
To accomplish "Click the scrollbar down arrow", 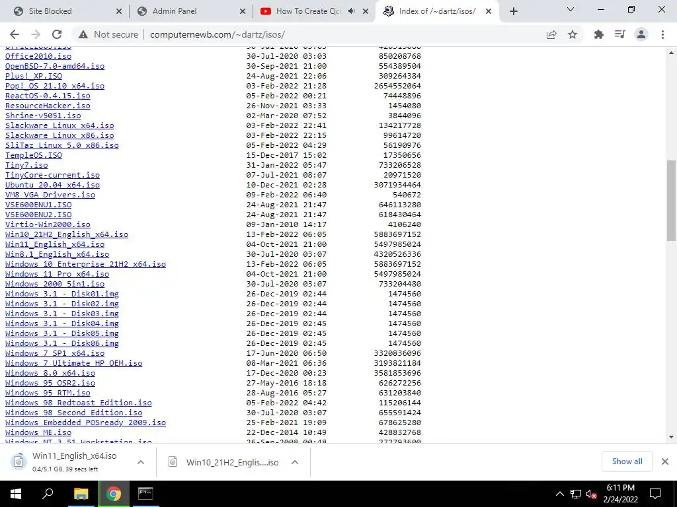I will (x=671, y=437).
